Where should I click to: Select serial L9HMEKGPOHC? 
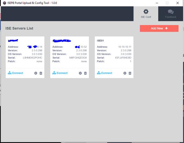[32, 58]
